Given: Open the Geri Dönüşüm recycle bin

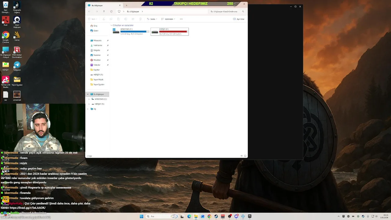Looking at the screenshot, I should click(5, 7).
